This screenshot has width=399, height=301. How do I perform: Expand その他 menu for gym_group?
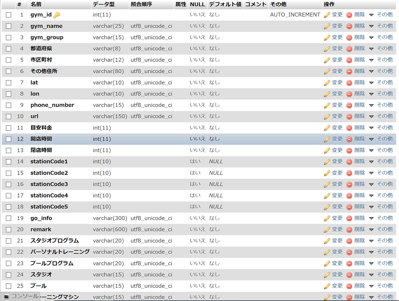pos(381,37)
